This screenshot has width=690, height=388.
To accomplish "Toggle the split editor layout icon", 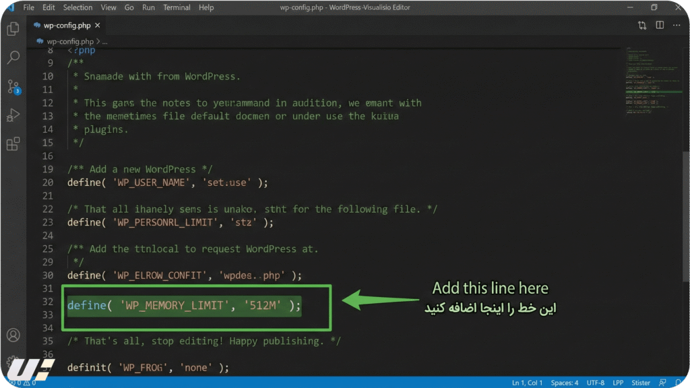I will (658, 25).
